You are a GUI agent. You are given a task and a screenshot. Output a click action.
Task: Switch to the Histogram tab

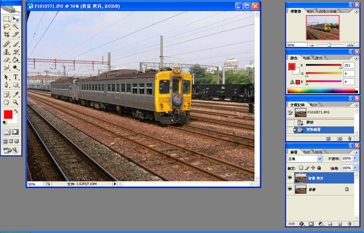click(328, 11)
